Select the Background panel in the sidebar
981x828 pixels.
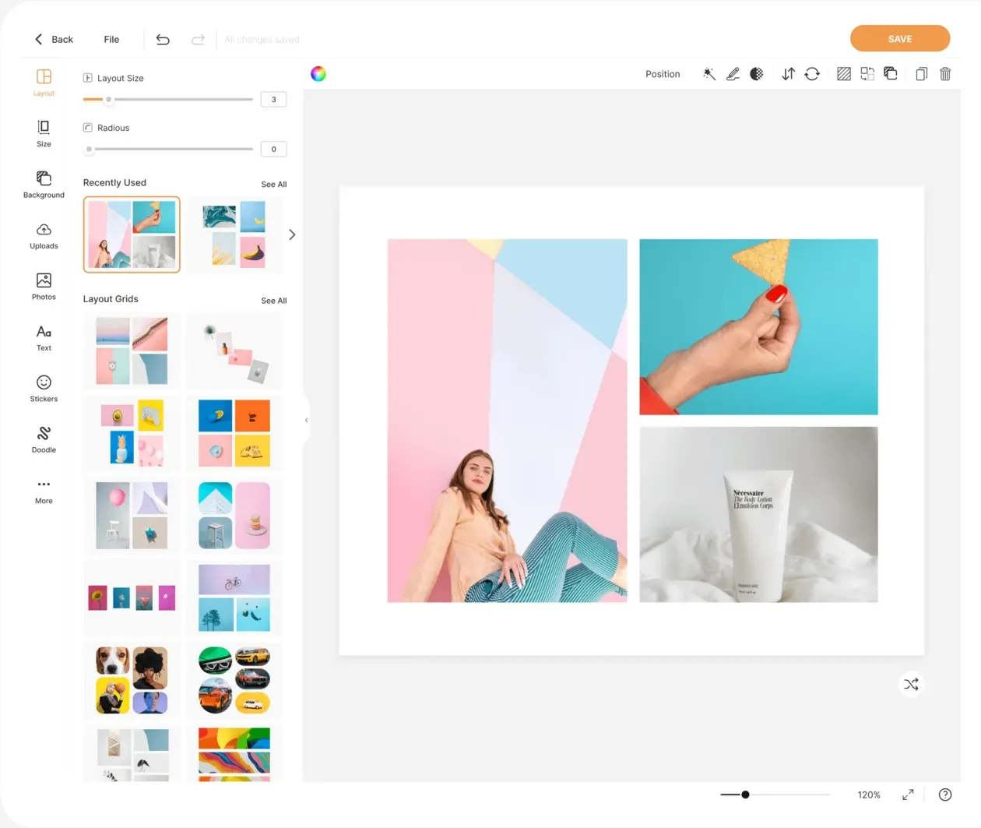pyautogui.click(x=43, y=185)
